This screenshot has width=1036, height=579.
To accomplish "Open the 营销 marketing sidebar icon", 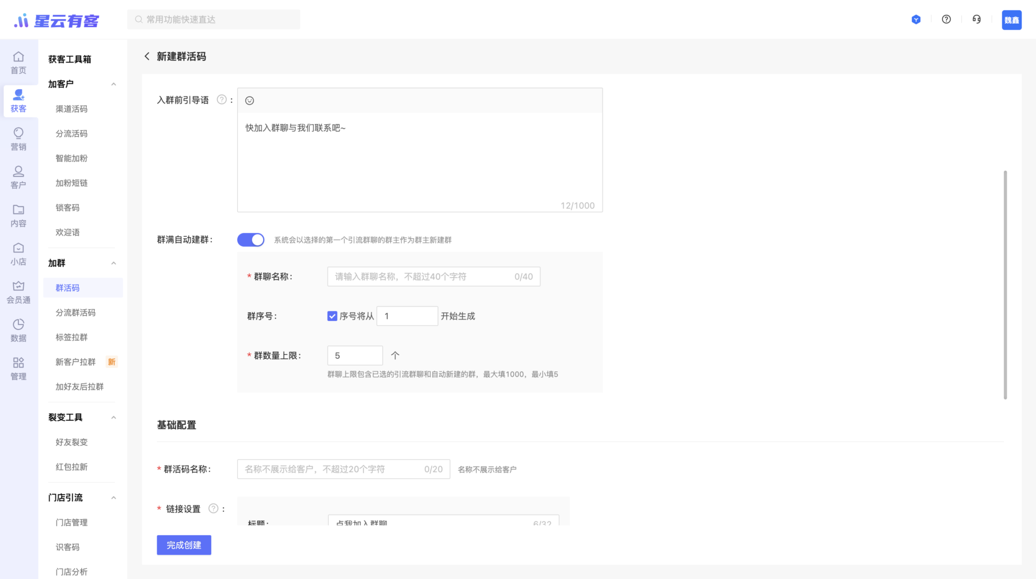I will tap(18, 139).
